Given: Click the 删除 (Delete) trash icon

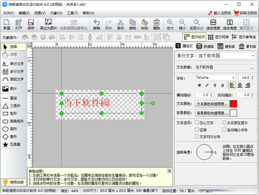Looking at the screenshot, I should tap(157, 25).
